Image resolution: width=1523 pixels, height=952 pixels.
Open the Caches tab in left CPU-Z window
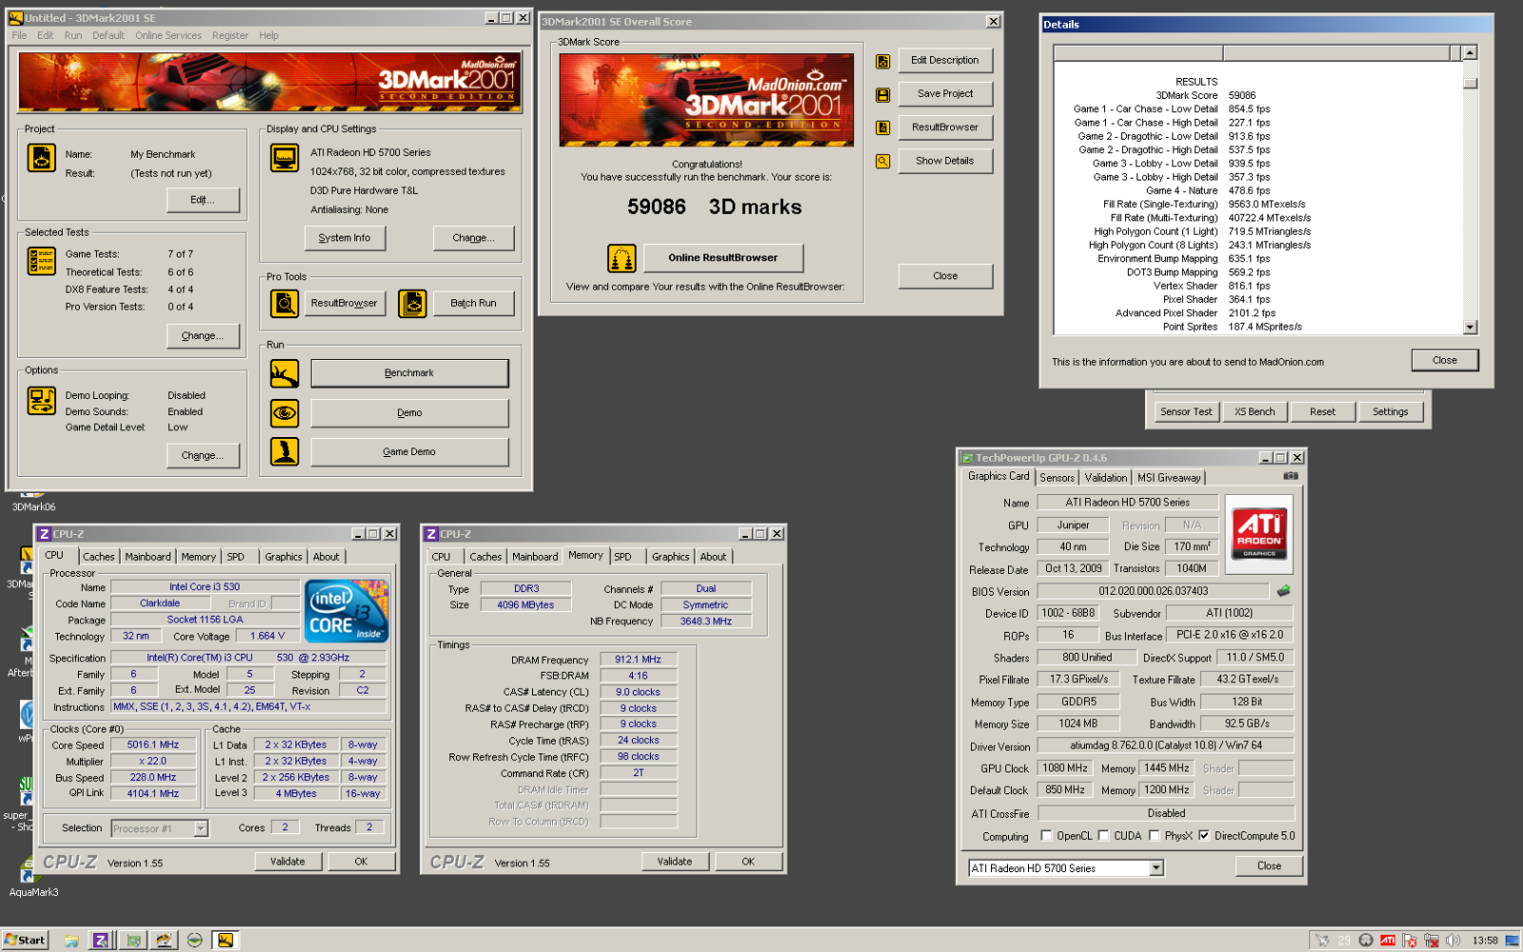(x=98, y=557)
